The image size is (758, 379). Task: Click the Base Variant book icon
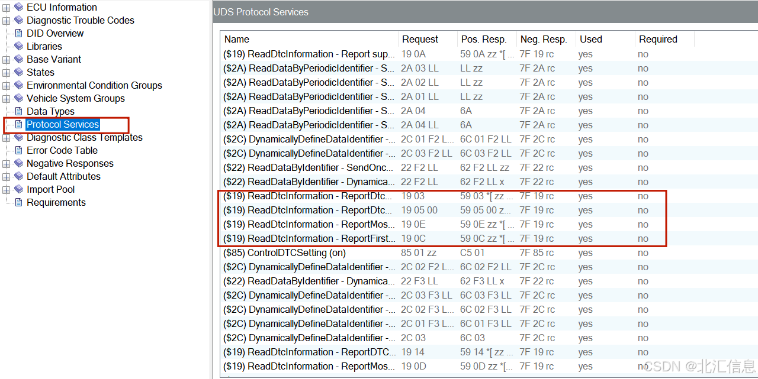(19, 59)
